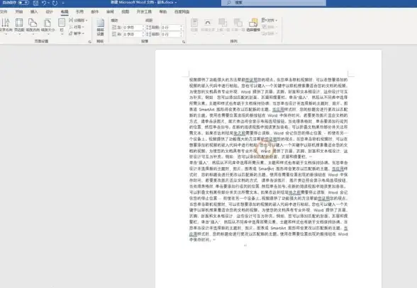Open the Customize Quick Access Toolbar dropdown
Image resolution: width=417 pixels, height=288 pixels.
coord(63,3)
